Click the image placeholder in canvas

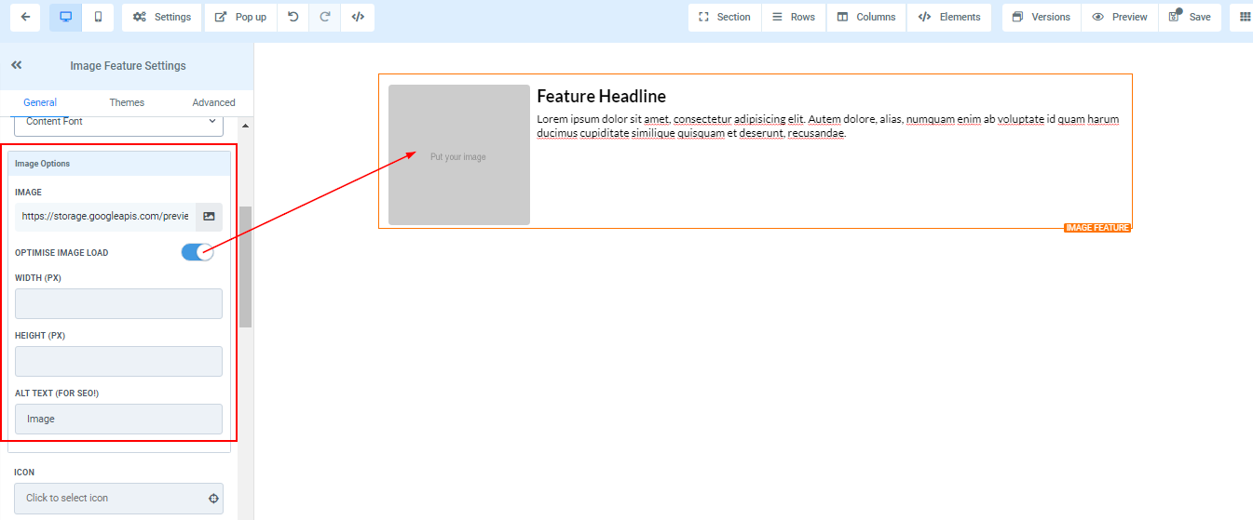(458, 155)
